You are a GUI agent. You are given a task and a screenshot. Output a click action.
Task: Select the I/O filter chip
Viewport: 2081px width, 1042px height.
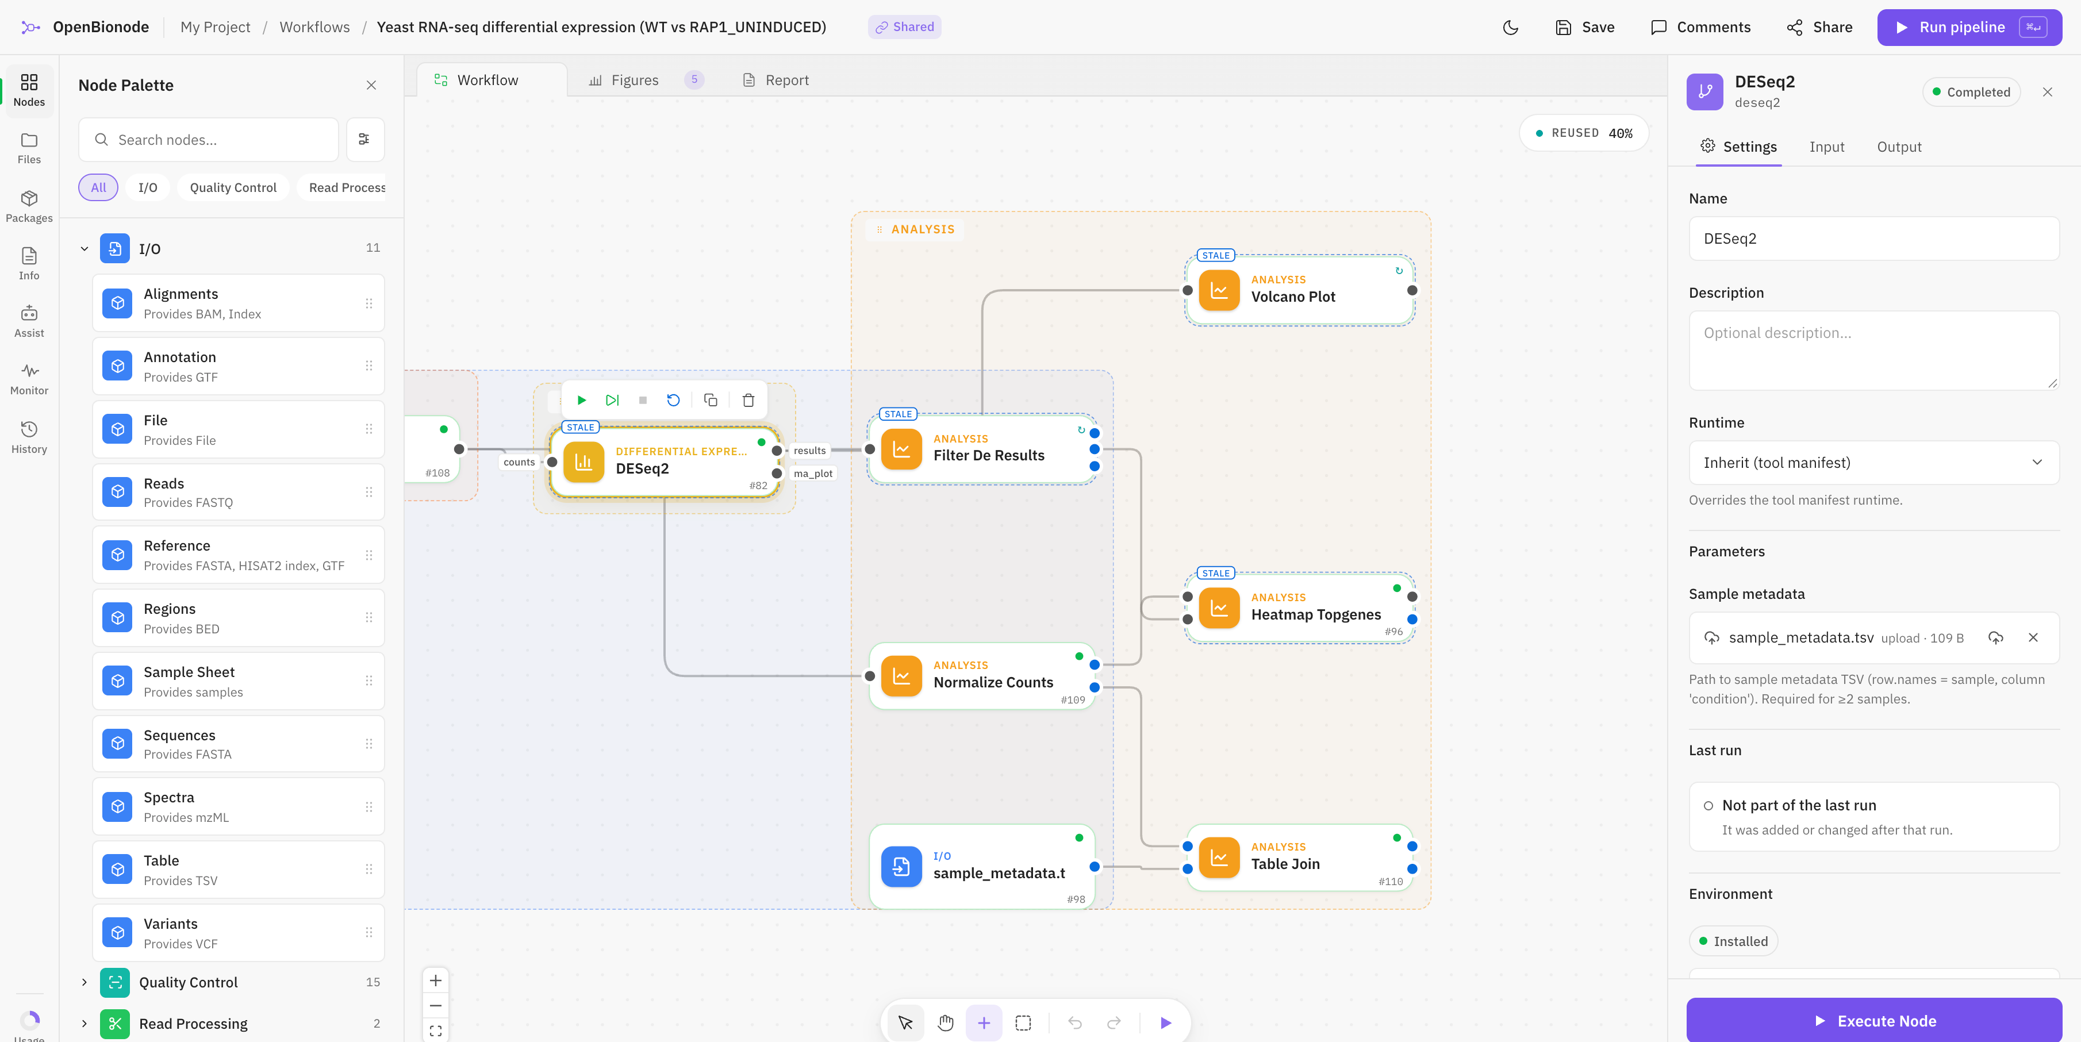coord(148,187)
